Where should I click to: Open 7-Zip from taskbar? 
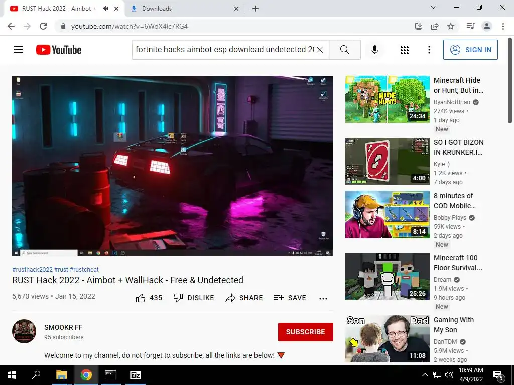coord(135,375)
